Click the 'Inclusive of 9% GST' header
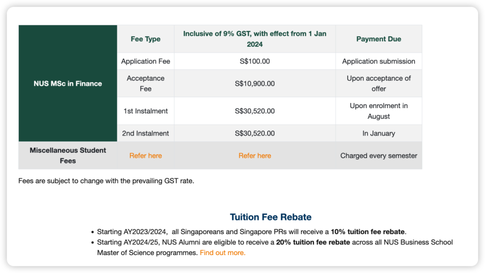The width and height of the screenshot is (485, 273). click(x=255, y=39)
